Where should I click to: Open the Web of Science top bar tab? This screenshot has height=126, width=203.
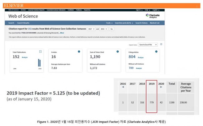[x=13, y=10]
